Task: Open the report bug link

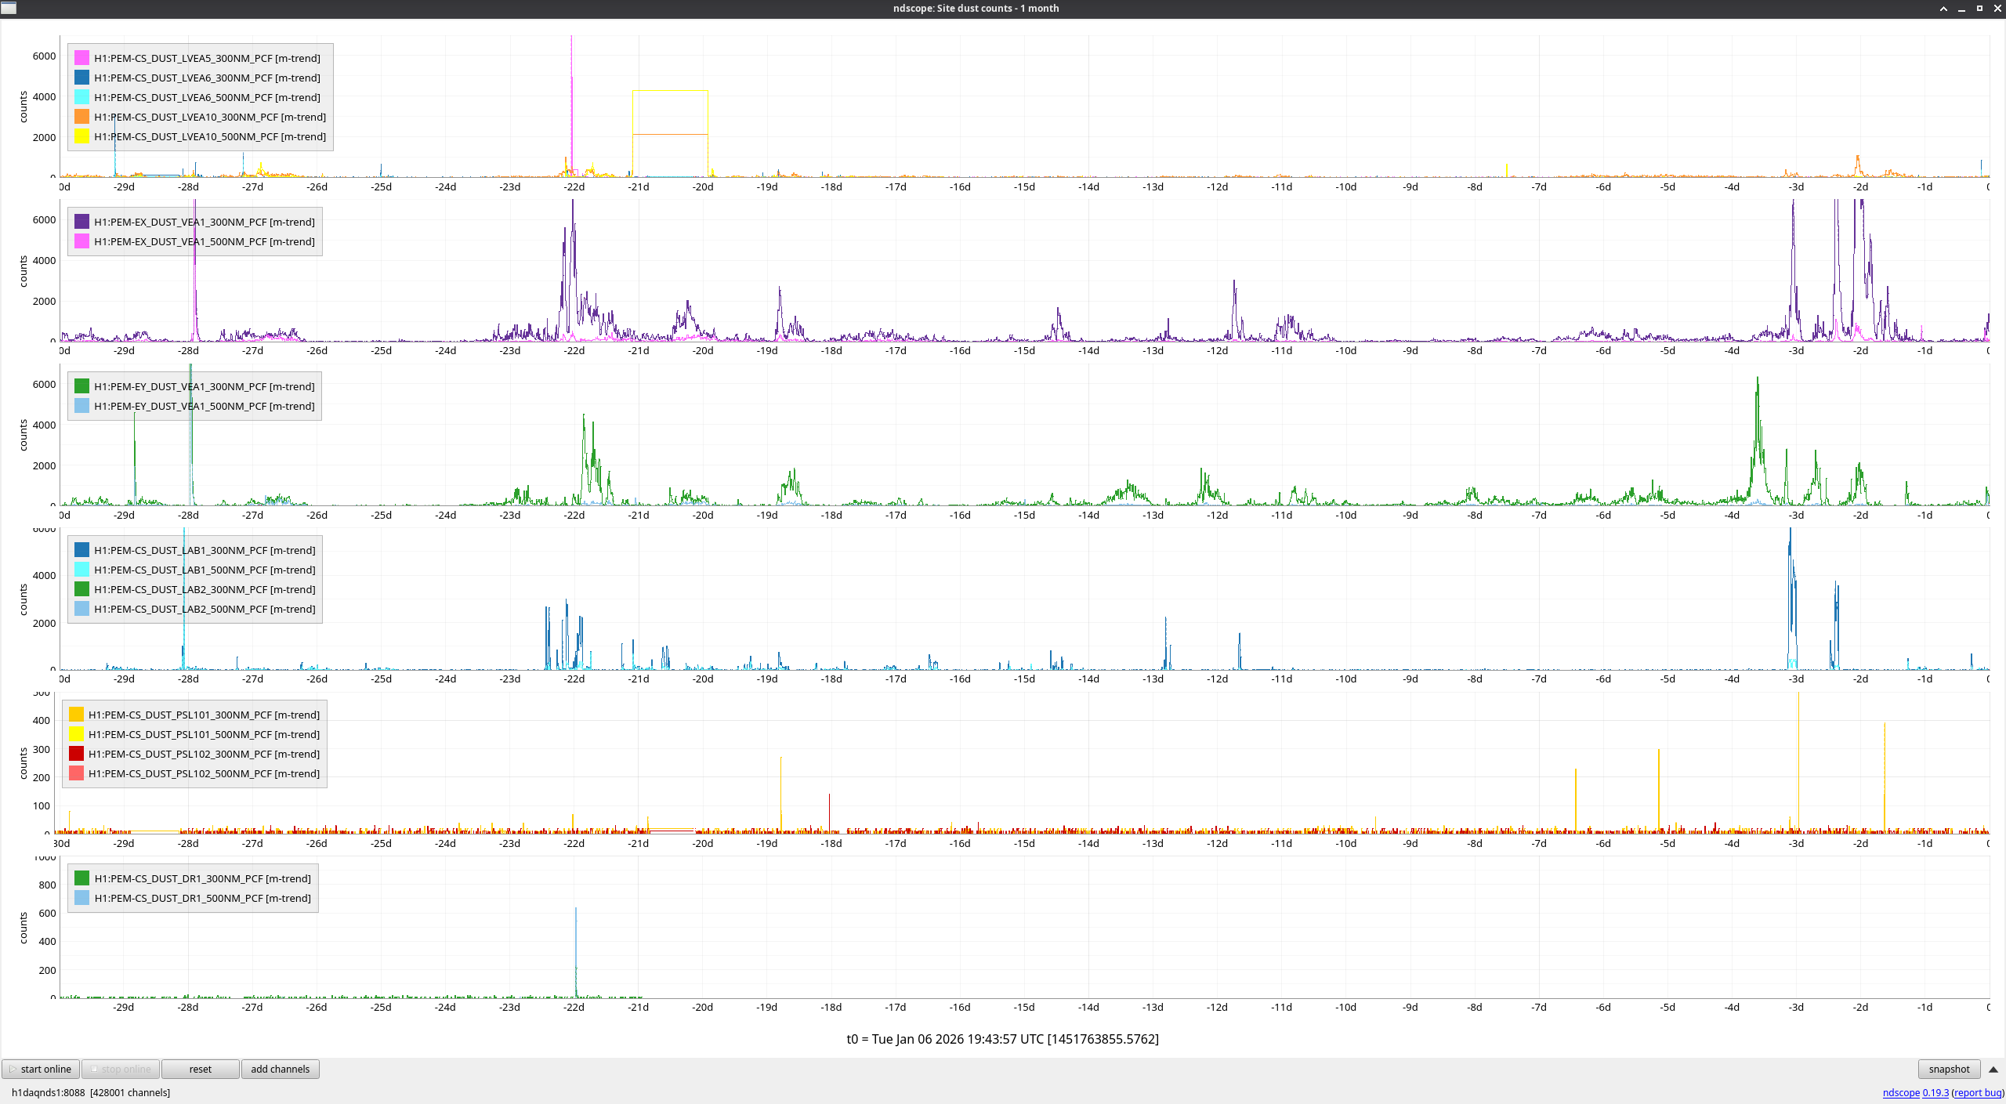Action: tap(1978, 1092)
